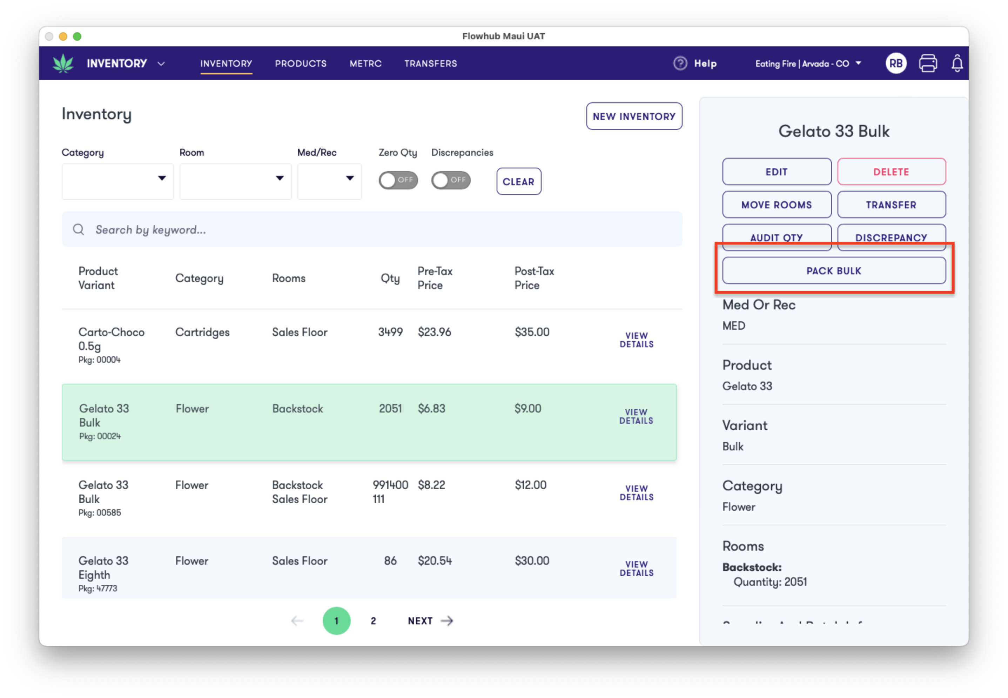The image size is (1008, 698).
Task: View details for Gelato 33 Bulk Pkg 00585
Action: pos(636,493)
